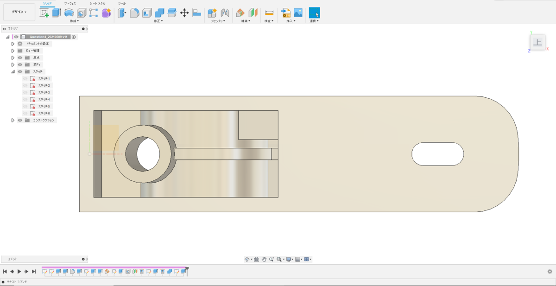Select the Measure tool
556x286 pixels.
click(269, 13)
